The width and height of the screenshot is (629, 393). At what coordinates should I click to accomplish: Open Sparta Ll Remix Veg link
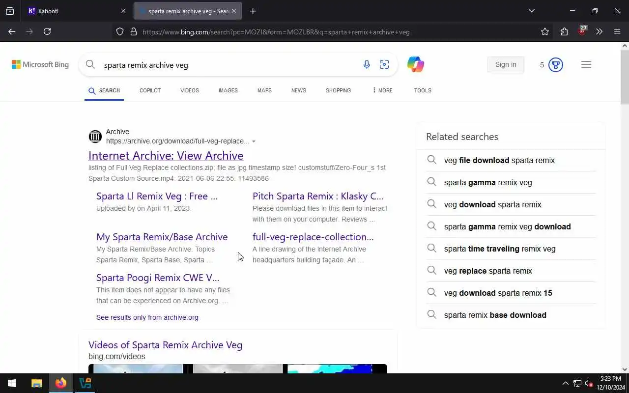point(157,196)
